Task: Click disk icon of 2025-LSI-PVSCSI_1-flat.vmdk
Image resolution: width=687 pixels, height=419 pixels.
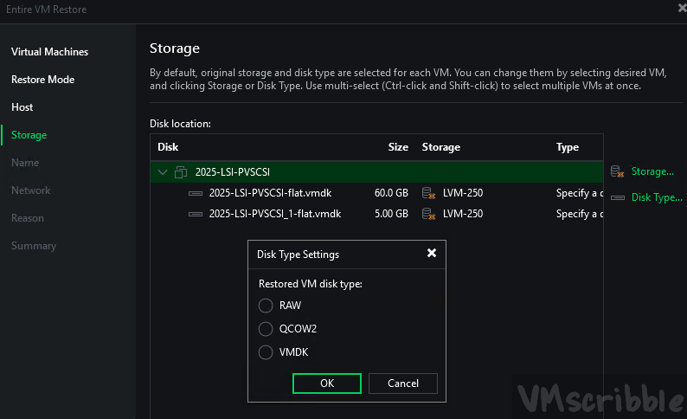Action: (x=196, y=214)
